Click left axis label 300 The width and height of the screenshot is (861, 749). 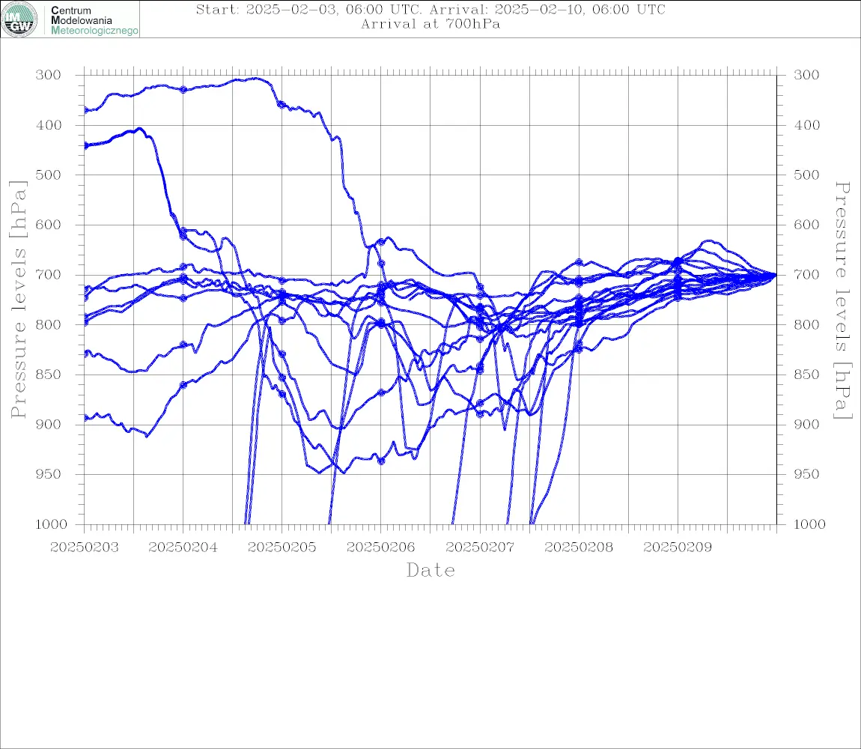tap(49, 75)
